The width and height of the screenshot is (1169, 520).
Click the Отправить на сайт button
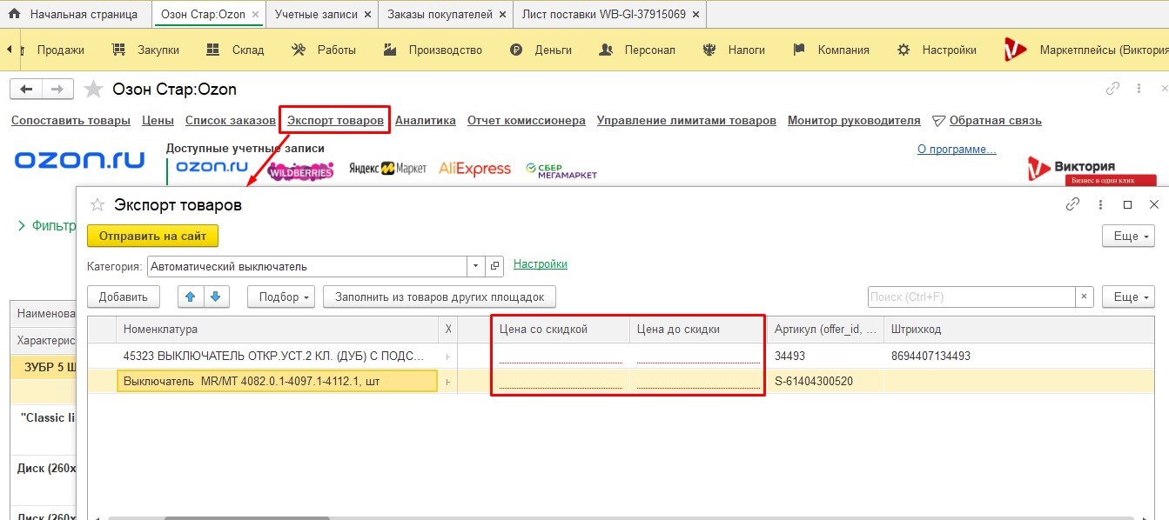[x=152, y=236]
